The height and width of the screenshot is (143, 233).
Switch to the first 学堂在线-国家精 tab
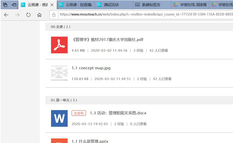pos(190,5)
